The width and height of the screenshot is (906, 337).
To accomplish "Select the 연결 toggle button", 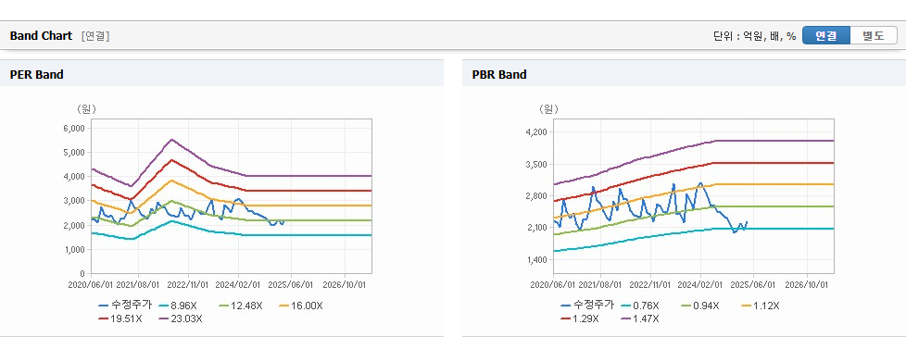I will (x=826, y=36).
